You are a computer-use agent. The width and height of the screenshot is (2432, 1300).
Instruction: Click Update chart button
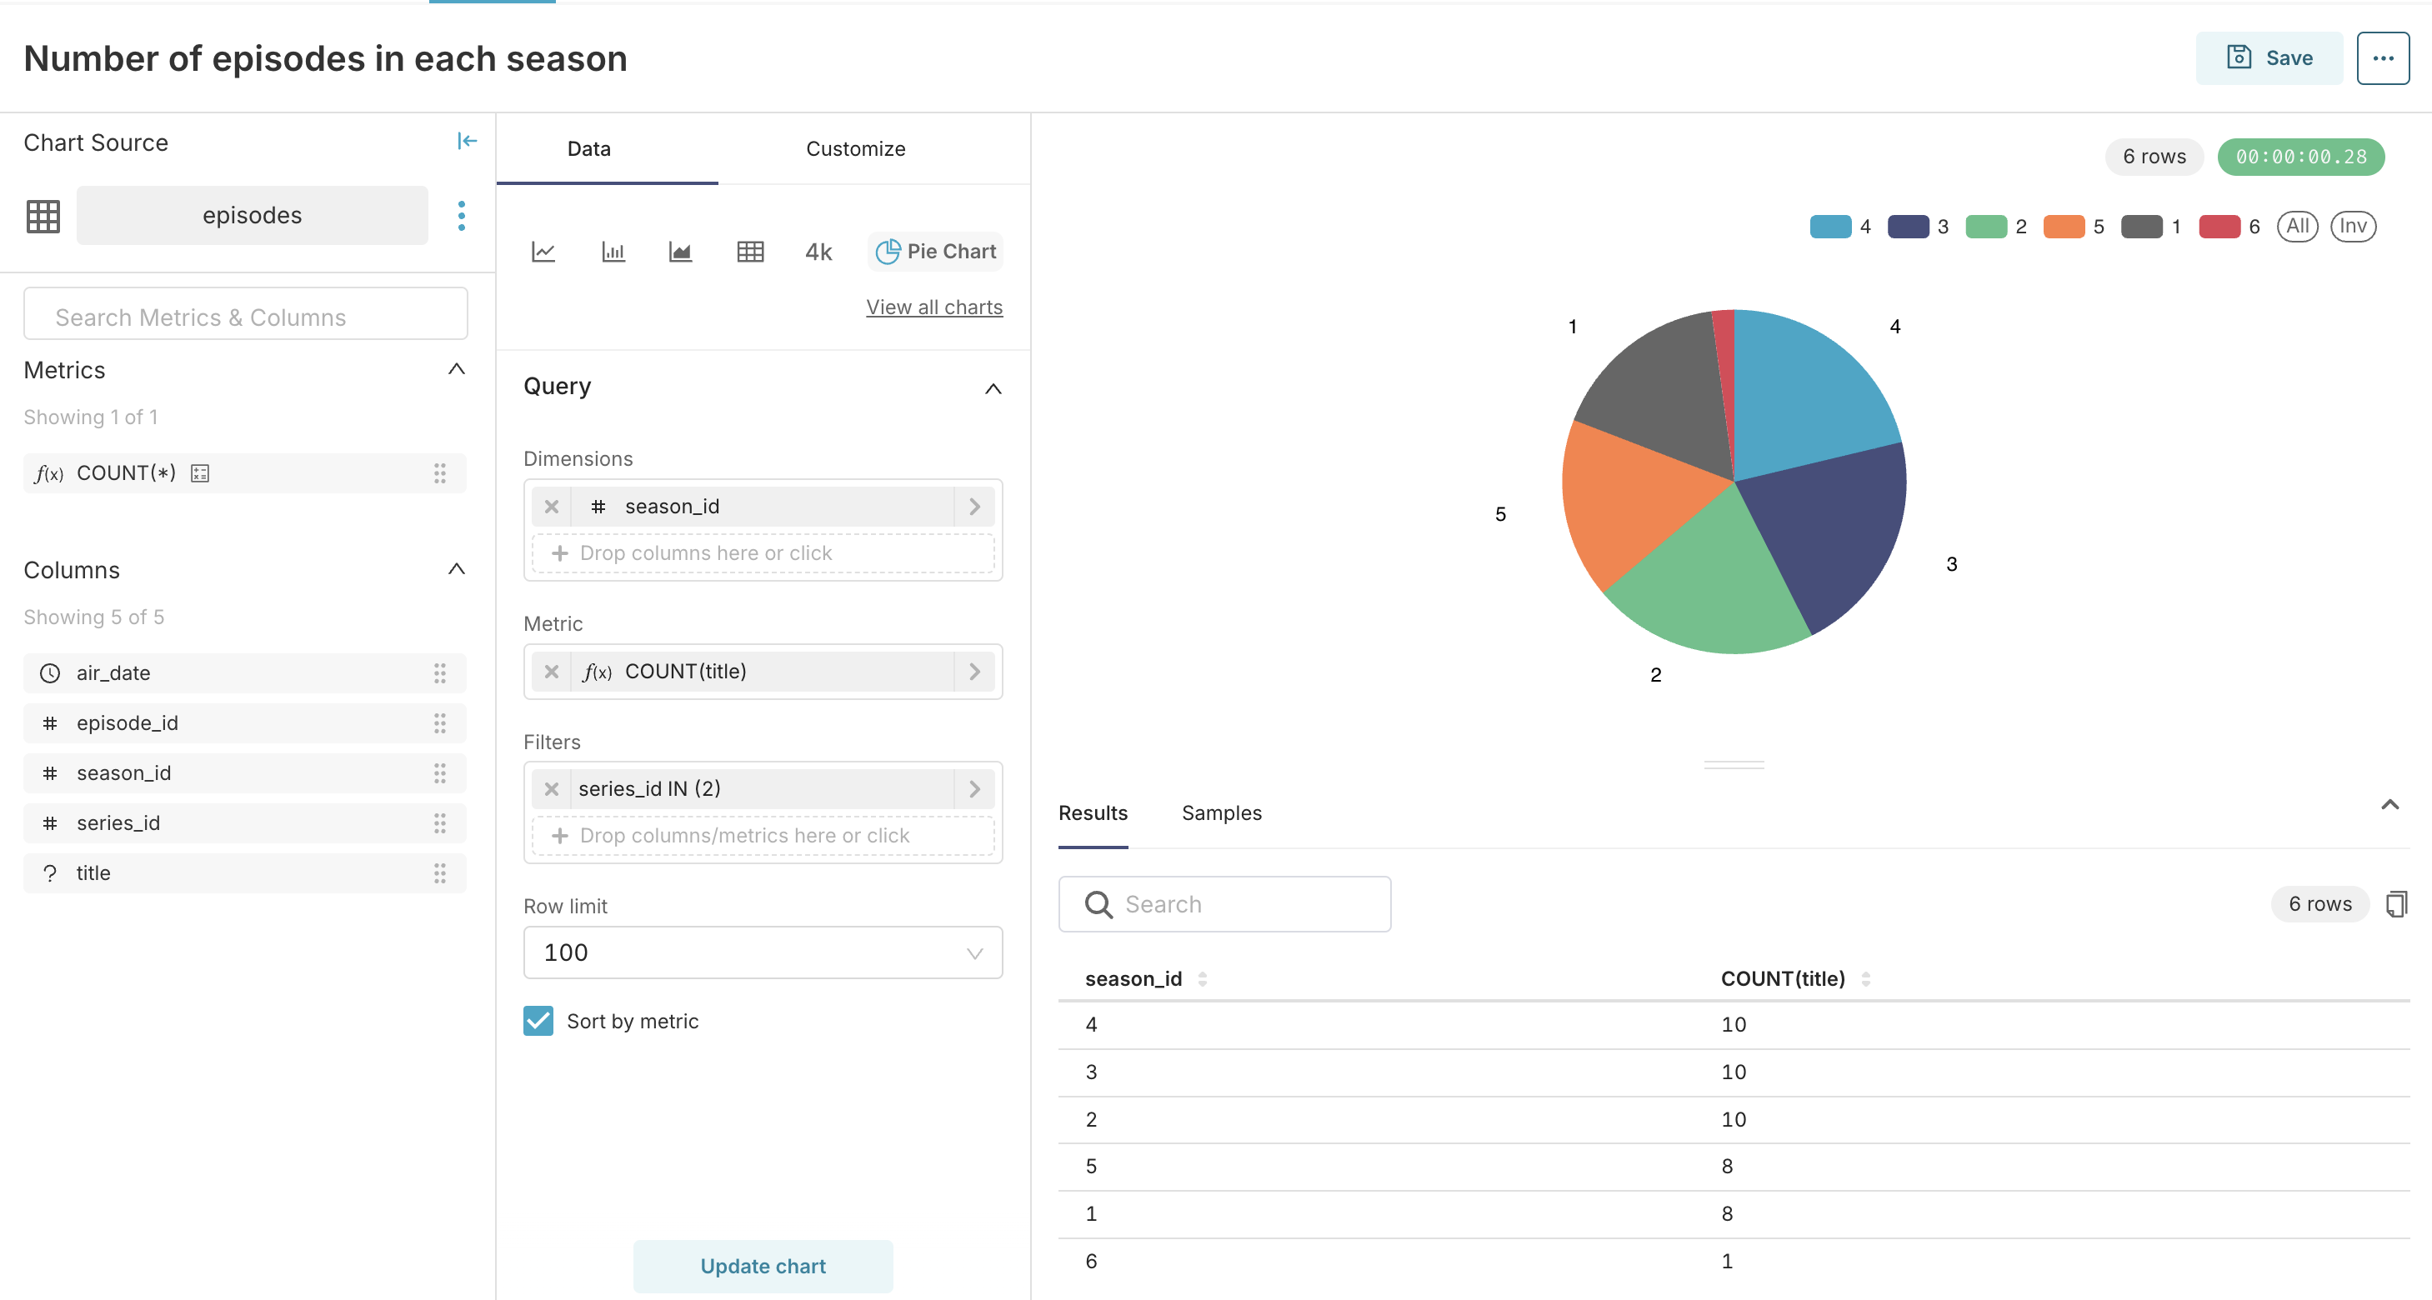tap(762, 1265)
